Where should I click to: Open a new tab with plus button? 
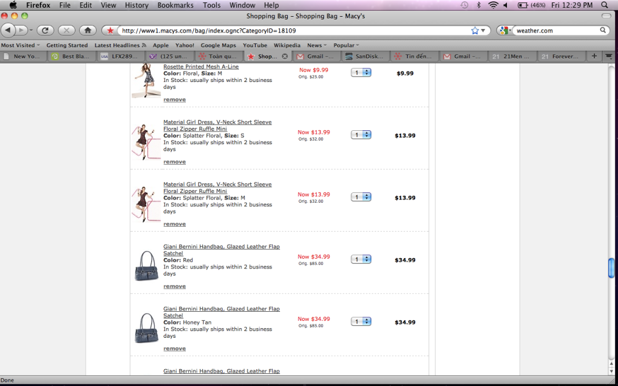click(x=594, y=56)
